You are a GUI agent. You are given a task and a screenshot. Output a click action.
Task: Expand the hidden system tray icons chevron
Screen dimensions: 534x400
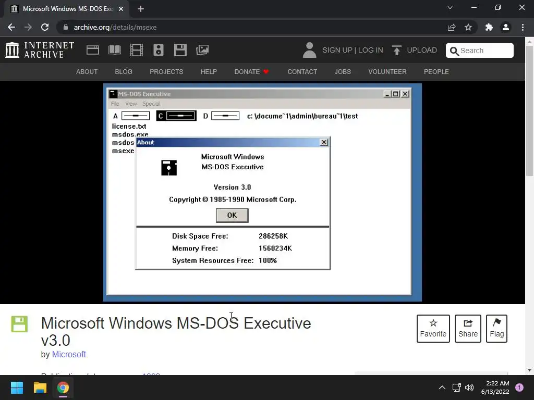[442, 387]
